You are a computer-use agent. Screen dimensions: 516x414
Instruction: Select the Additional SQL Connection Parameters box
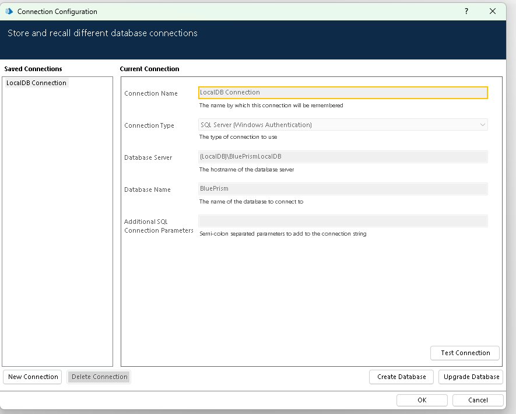pyautogui.click(x=343, y=221)
